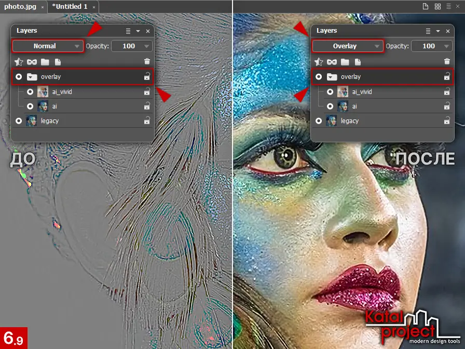Click the layer styles star icon in left Layers panel
This screenshot has width=465, height=349.
pos(19,62)
